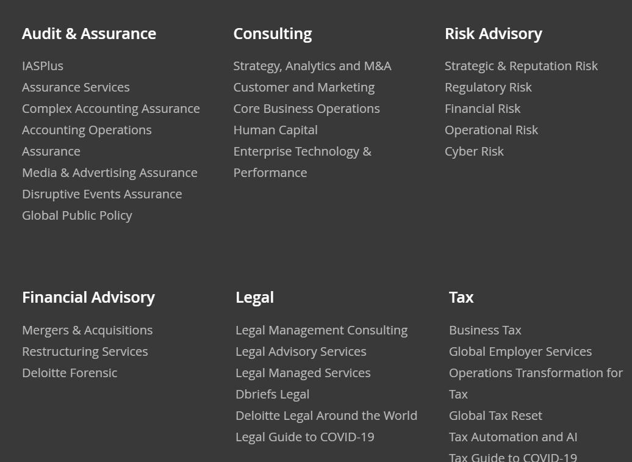Open Tax Automation and AI link

point(513,437)
